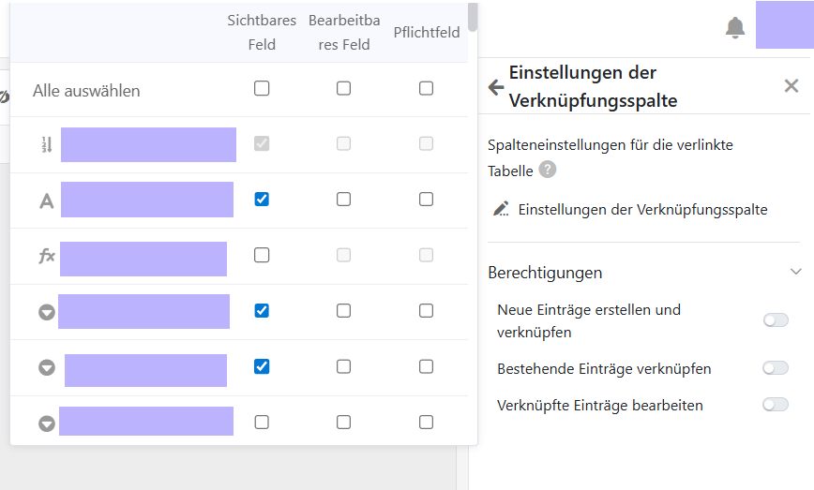Enable 'Neue Einträge erstellen und verknüpfen' toggle

tap(776, 320)
